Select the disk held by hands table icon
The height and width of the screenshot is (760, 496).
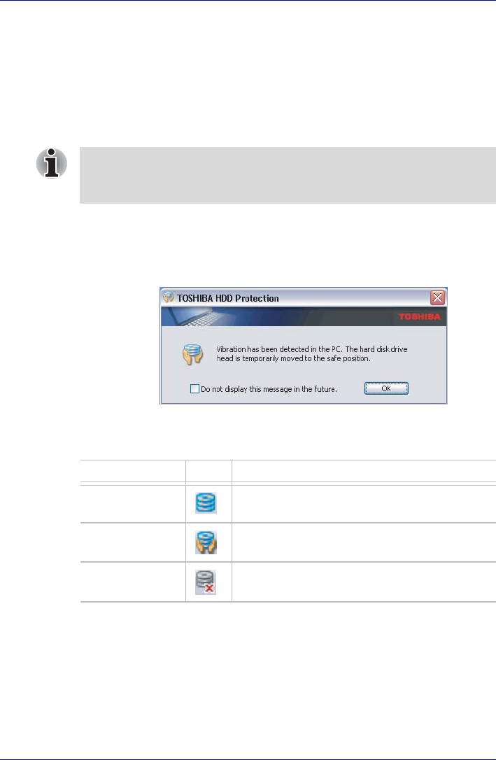[206, 542]
